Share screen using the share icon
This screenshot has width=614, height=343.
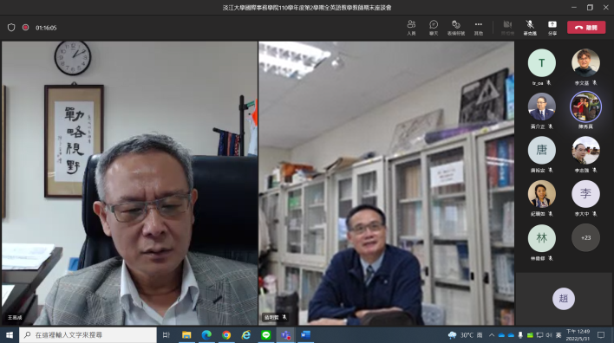(x=552, y=28)
